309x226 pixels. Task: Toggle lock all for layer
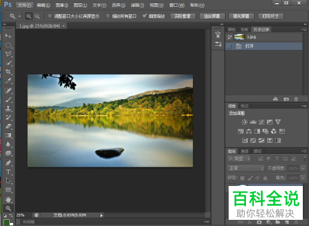click(x=265, y=178)
